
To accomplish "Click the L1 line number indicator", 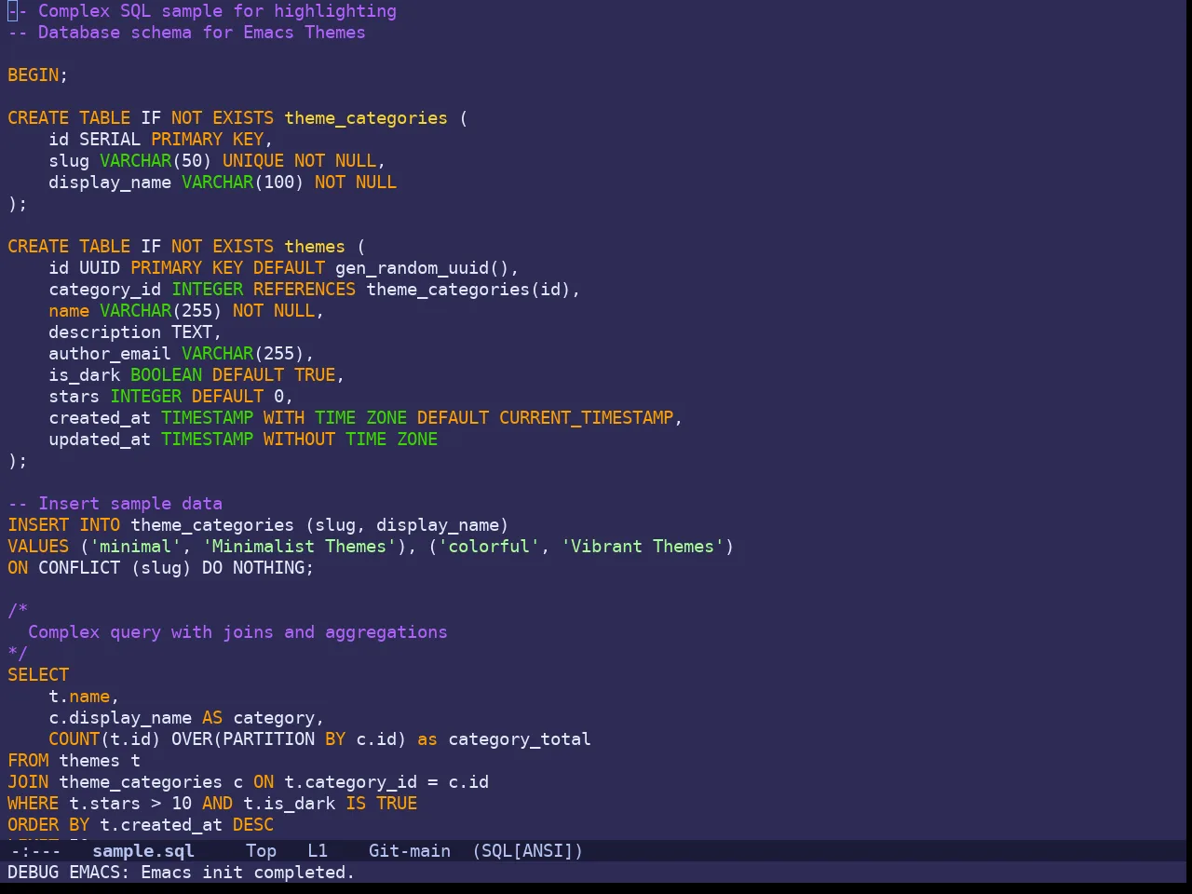I will tap(318, 850).
